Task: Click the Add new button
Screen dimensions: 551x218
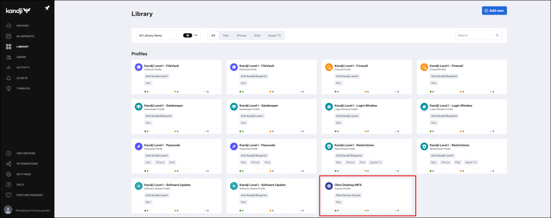Action: point(494,11)
